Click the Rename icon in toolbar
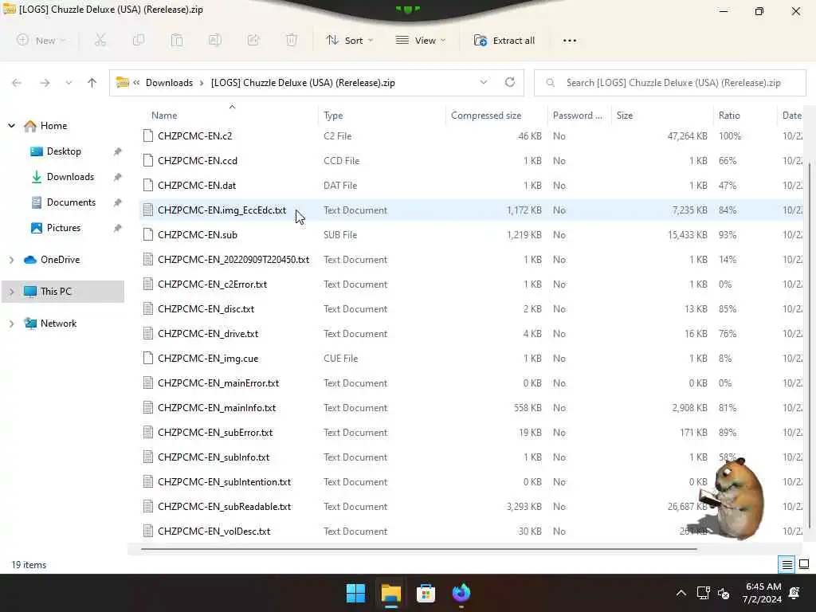This screenshot has height=612, width=816. [x=215, y=40]
